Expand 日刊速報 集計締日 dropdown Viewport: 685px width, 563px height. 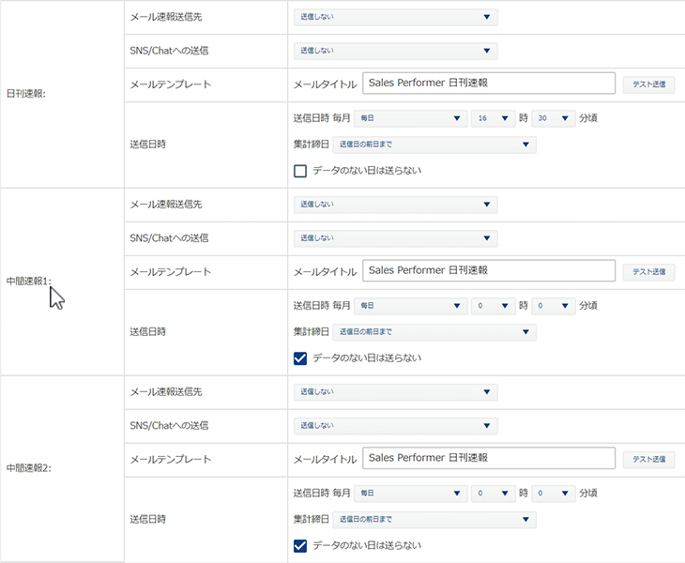pyautogui.click(x=434, y=145)
